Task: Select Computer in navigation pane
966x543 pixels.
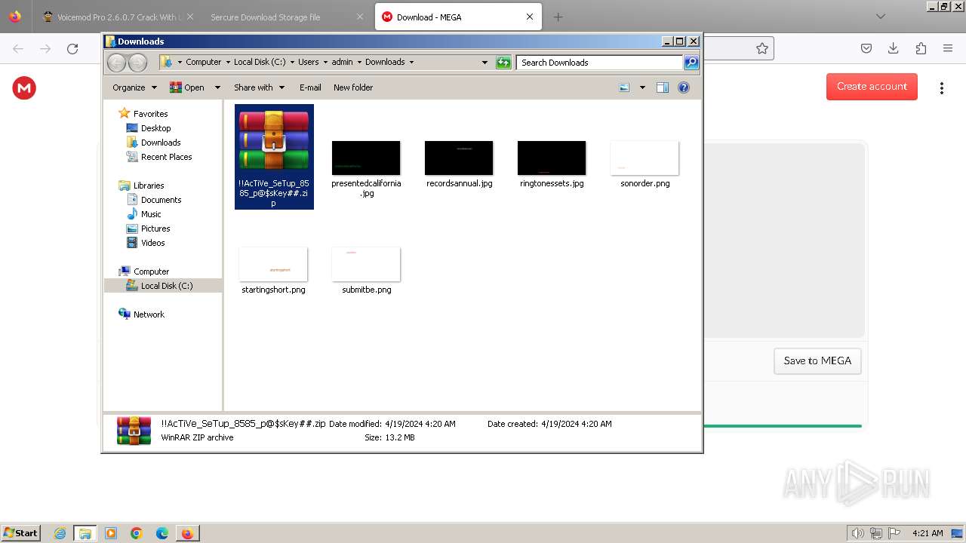Action: [151, 271]
